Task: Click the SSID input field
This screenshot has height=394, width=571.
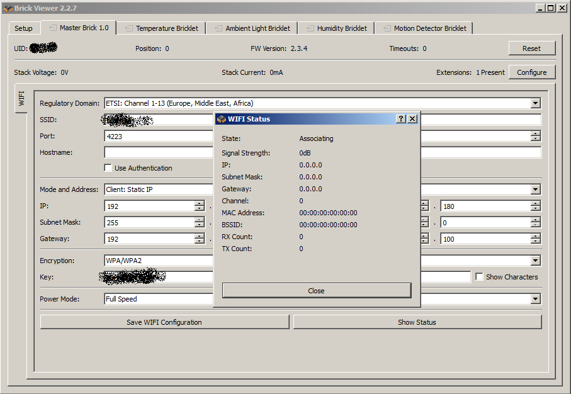Action: click(323, 120)
